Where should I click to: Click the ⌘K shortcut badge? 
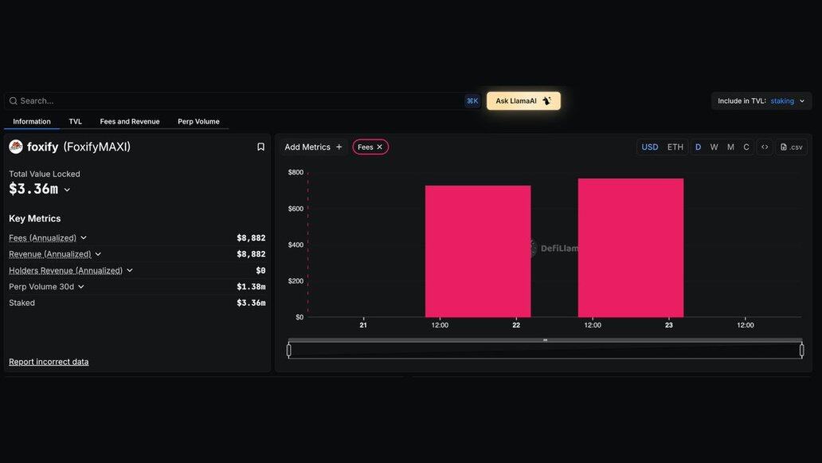point(472,101)
